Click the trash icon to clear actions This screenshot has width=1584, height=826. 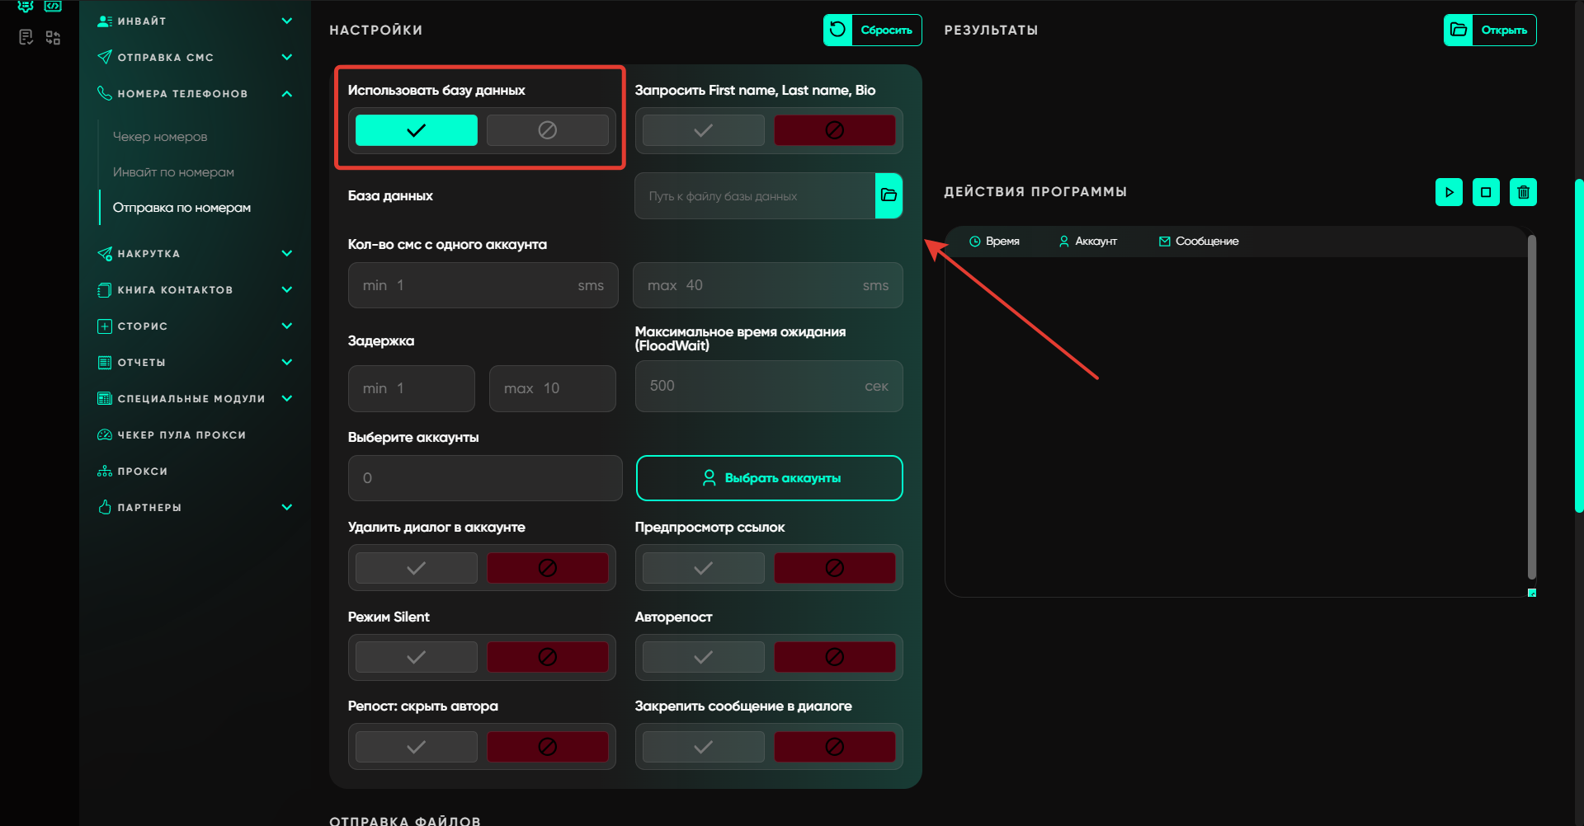pos(1523,192)
